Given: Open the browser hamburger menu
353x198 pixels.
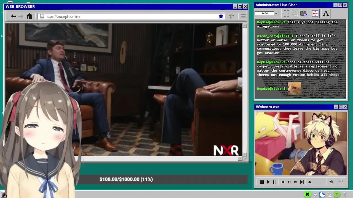Looking at the screenshot, I should pyautogui.click(x=243, y=16).
